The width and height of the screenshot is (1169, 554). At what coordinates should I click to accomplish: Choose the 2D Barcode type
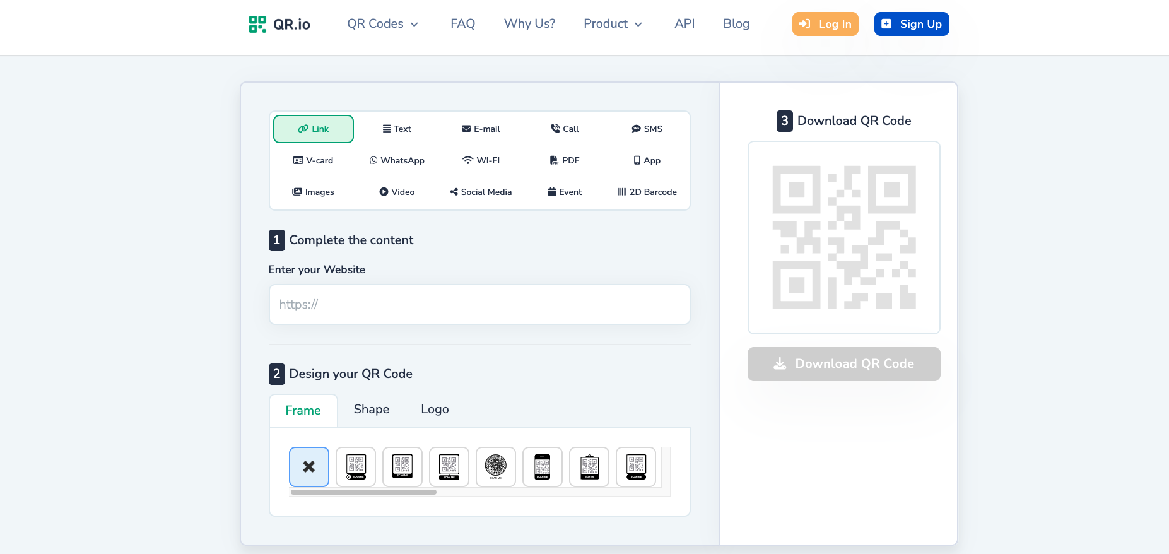(x=647, y=192)
